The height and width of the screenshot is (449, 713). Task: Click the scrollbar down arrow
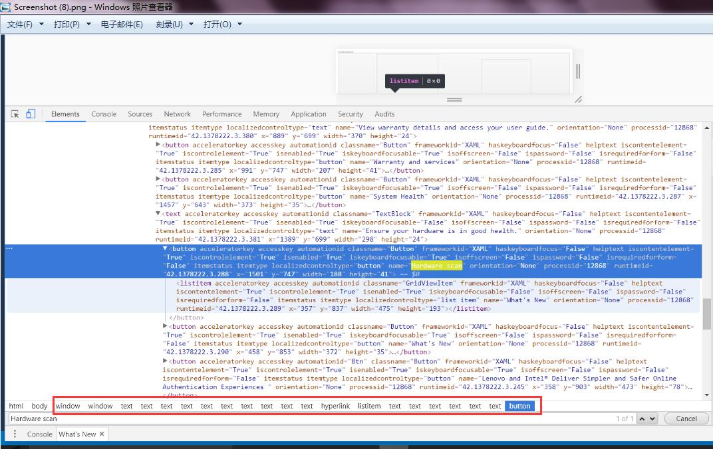706,395
